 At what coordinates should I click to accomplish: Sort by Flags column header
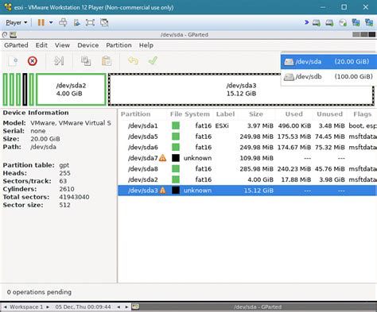(x=362, y=114)
